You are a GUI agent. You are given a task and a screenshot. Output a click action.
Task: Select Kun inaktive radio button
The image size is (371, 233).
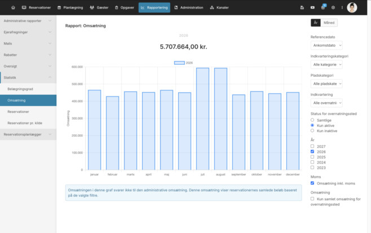click(x=312, y=130)
